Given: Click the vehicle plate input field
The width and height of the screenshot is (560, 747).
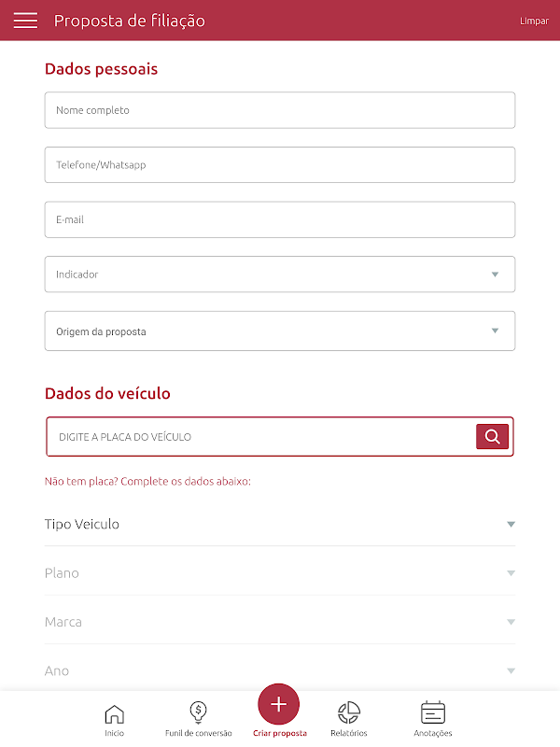Looking at the screenshot, I should (261, 437).
